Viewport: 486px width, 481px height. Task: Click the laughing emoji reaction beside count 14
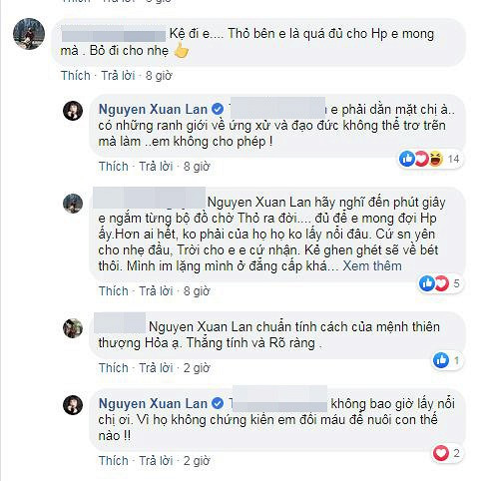[435, 159]
